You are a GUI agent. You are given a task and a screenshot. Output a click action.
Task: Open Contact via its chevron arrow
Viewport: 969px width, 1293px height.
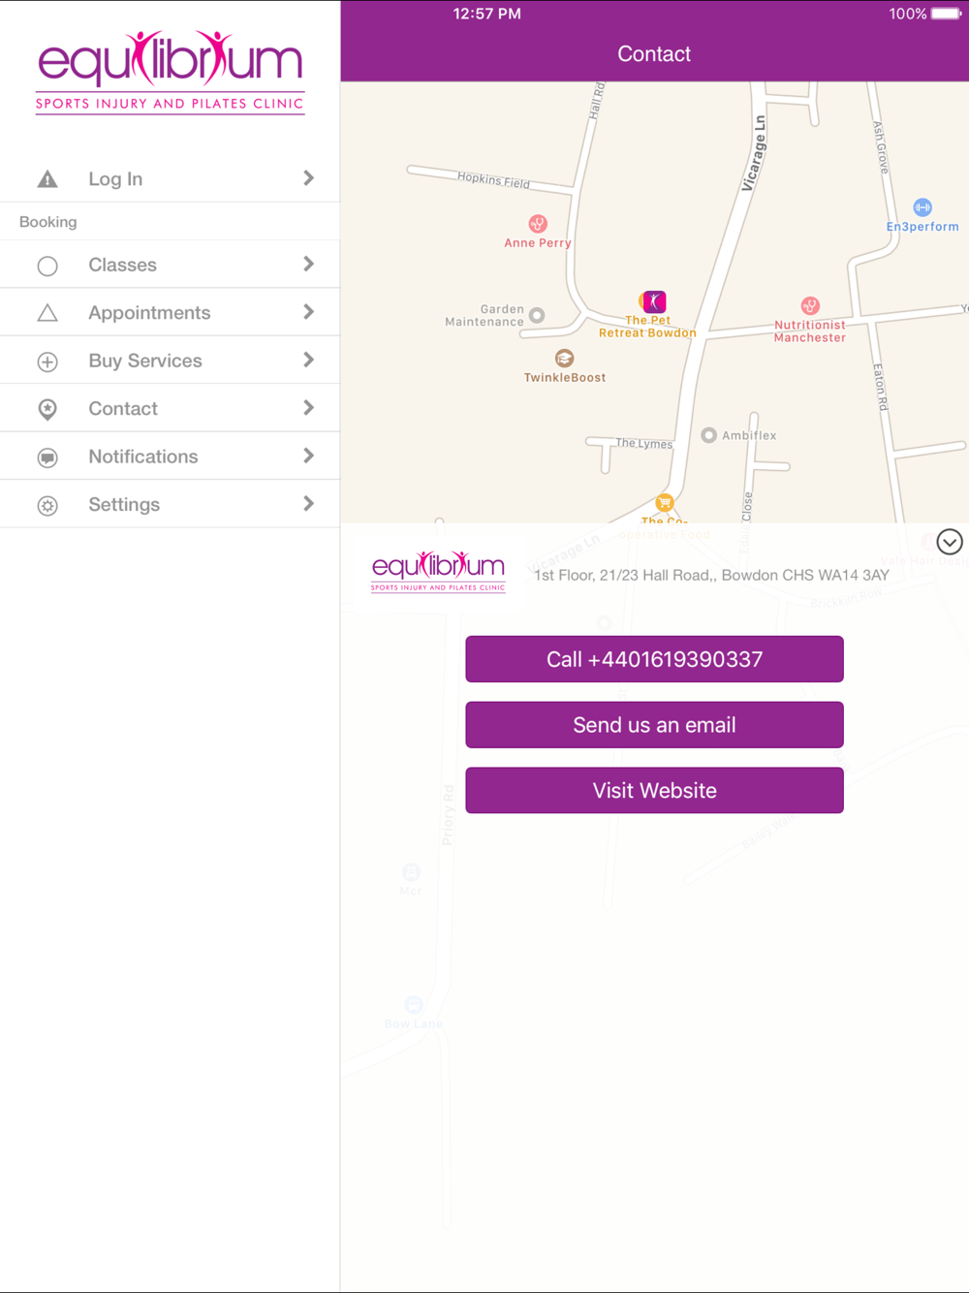308,408
